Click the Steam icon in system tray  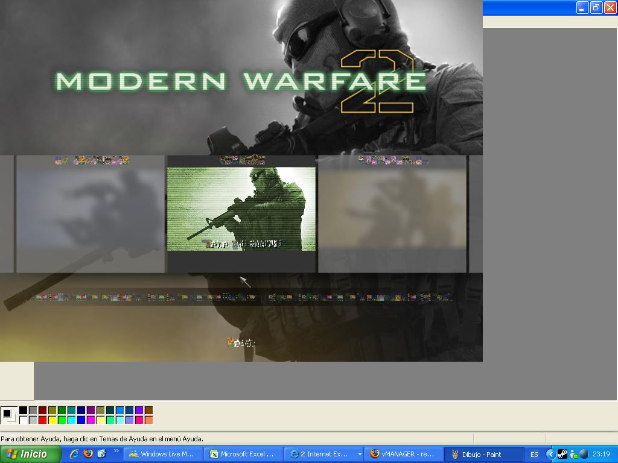(561, 454)
